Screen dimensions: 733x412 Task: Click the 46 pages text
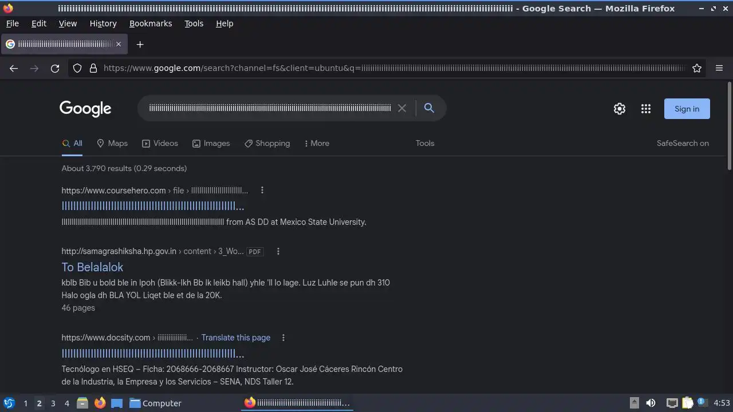point(78,308)
